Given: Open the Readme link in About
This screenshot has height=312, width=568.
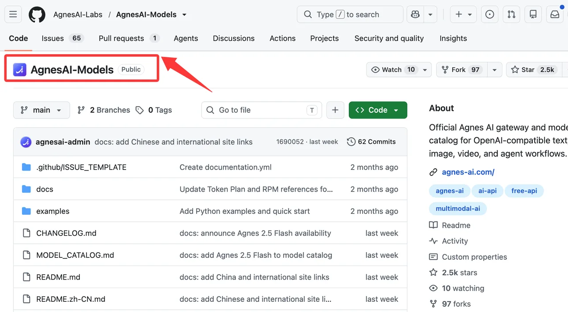Looking at the screenshot, I should coord(450,225).
